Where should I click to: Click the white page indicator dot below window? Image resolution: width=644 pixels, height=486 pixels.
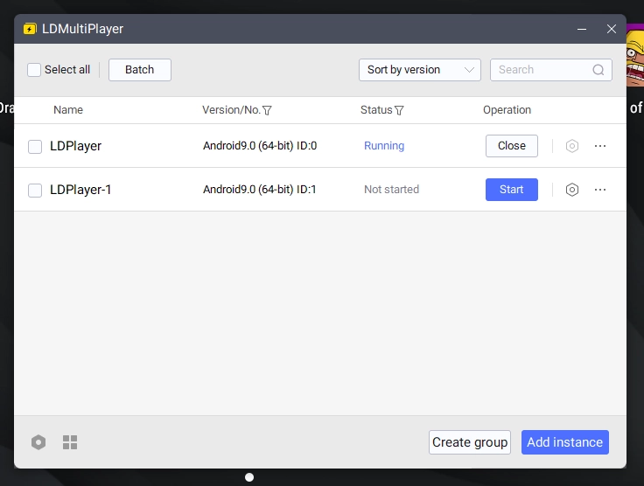click(249, 477)
